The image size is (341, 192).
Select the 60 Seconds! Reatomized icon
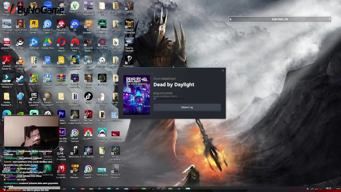tap(88, 9)
